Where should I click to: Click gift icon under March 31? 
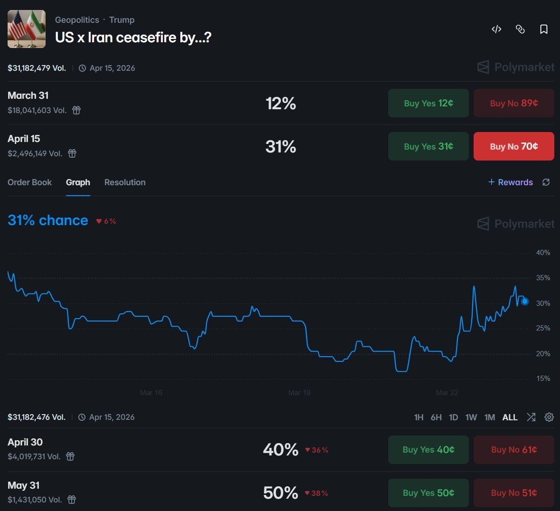[76, 110]
